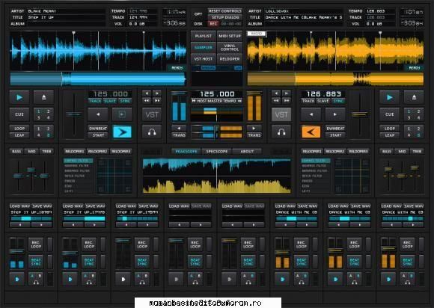Toggle Rec Loop on Step It Up_17478 slot
Viewport: 434px width, 308px height.
[x=89, y=244]
